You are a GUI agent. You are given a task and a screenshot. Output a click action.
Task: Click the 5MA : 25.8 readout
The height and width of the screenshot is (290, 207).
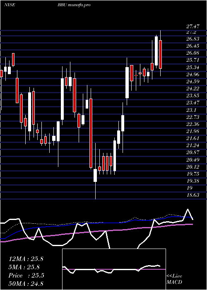[x=24, y=267]
